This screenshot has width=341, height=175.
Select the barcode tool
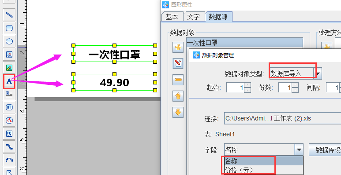coord(9,107)
